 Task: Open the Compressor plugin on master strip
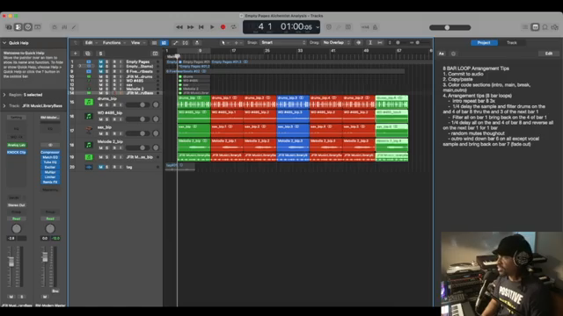point(50,152)
